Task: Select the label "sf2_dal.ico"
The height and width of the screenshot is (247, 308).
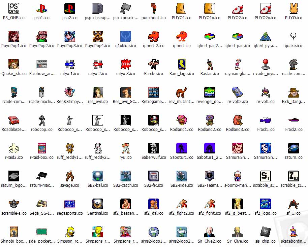Action: [x=154, y=213]
